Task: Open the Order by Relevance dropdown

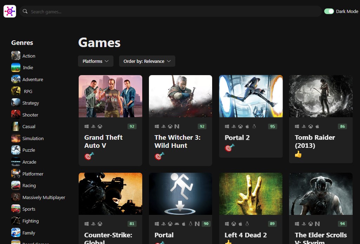Action: tap(147, 61)
